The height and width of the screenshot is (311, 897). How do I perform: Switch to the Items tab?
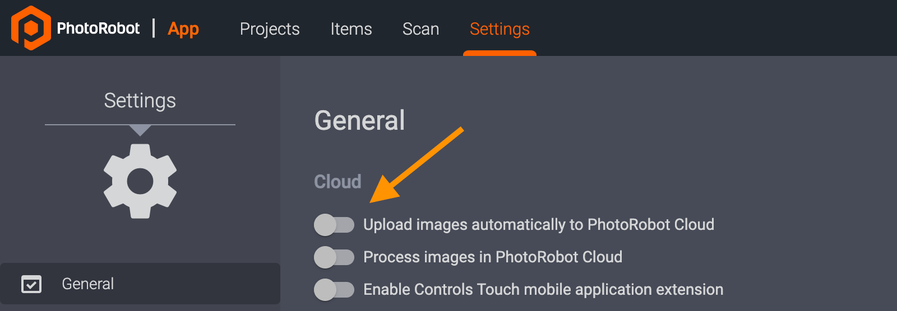[x=351, y=29]
